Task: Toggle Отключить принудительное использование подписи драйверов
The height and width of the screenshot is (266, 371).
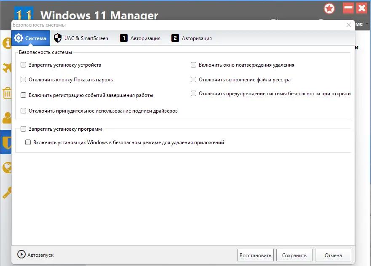Action: [23, 110]
